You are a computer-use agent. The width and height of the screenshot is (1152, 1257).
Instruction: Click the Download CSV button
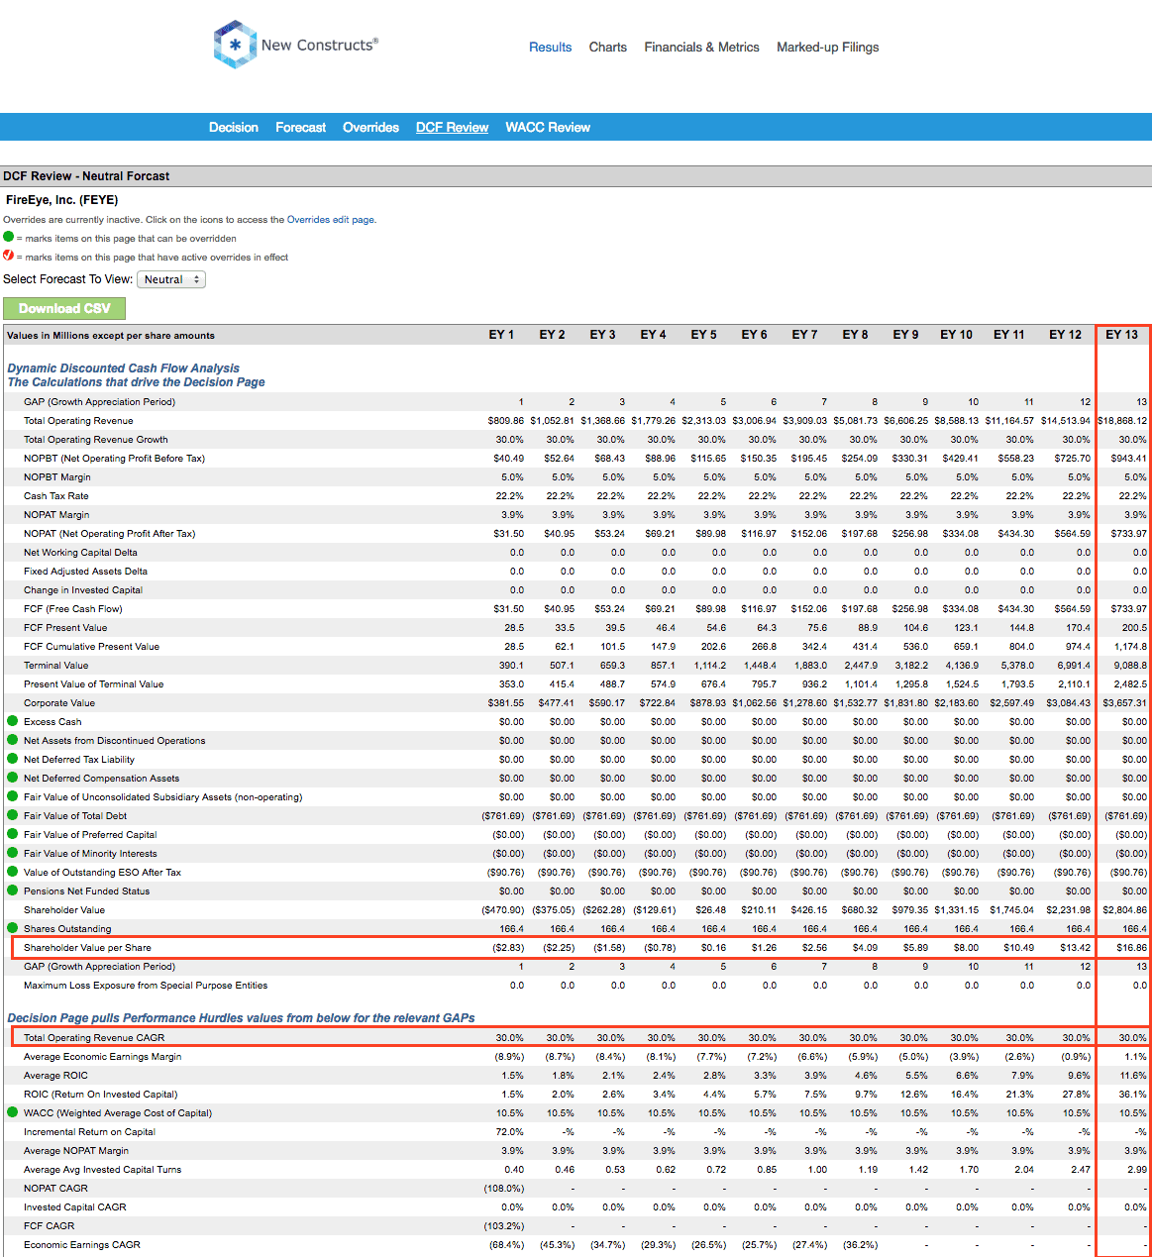(64, 308)
